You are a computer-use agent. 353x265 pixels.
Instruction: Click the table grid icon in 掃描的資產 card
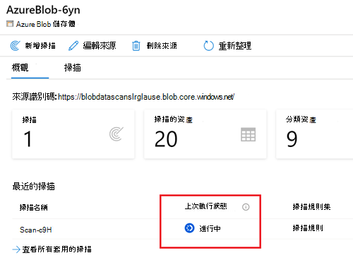[x=249, y=134]
